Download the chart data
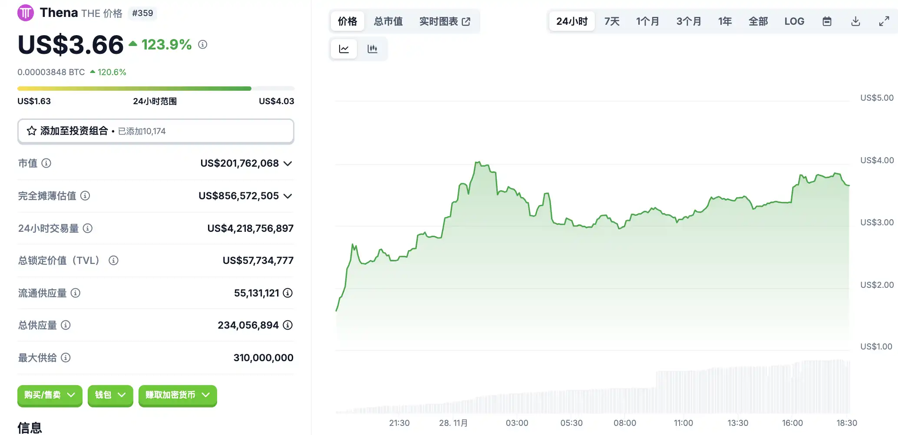898x435 pixels. (x=855, y=21)
